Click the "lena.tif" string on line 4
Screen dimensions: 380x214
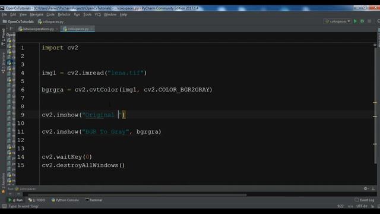[125, 73]
